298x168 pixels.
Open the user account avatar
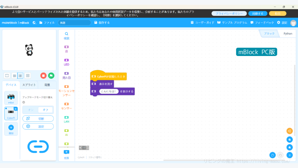[x=293, y=23]
